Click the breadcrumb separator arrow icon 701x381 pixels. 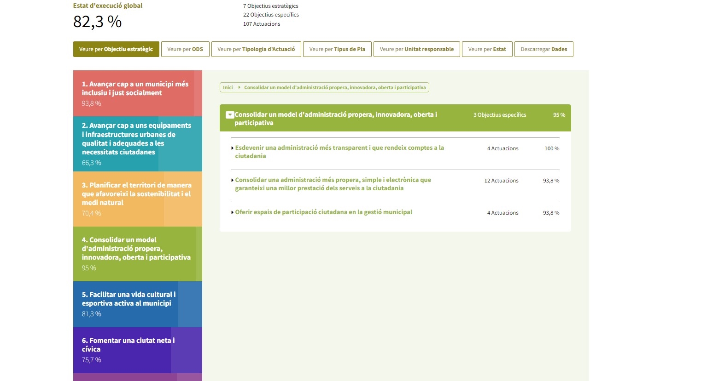[x=239, y=87]
